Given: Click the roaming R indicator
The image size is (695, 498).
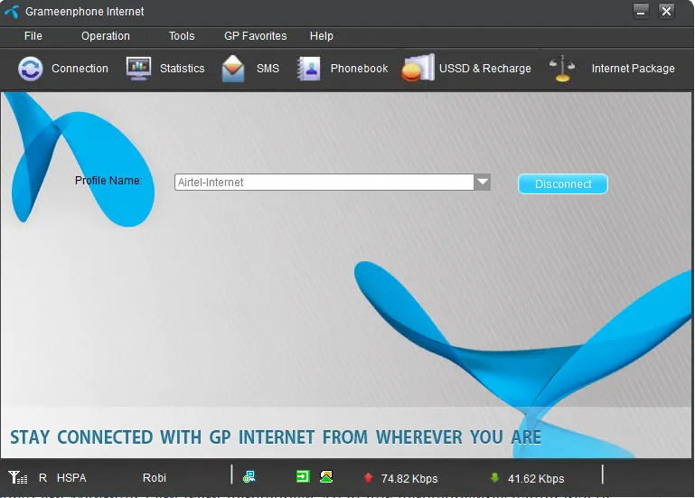Looking at the screenshot, I should [x=43, y=478].
